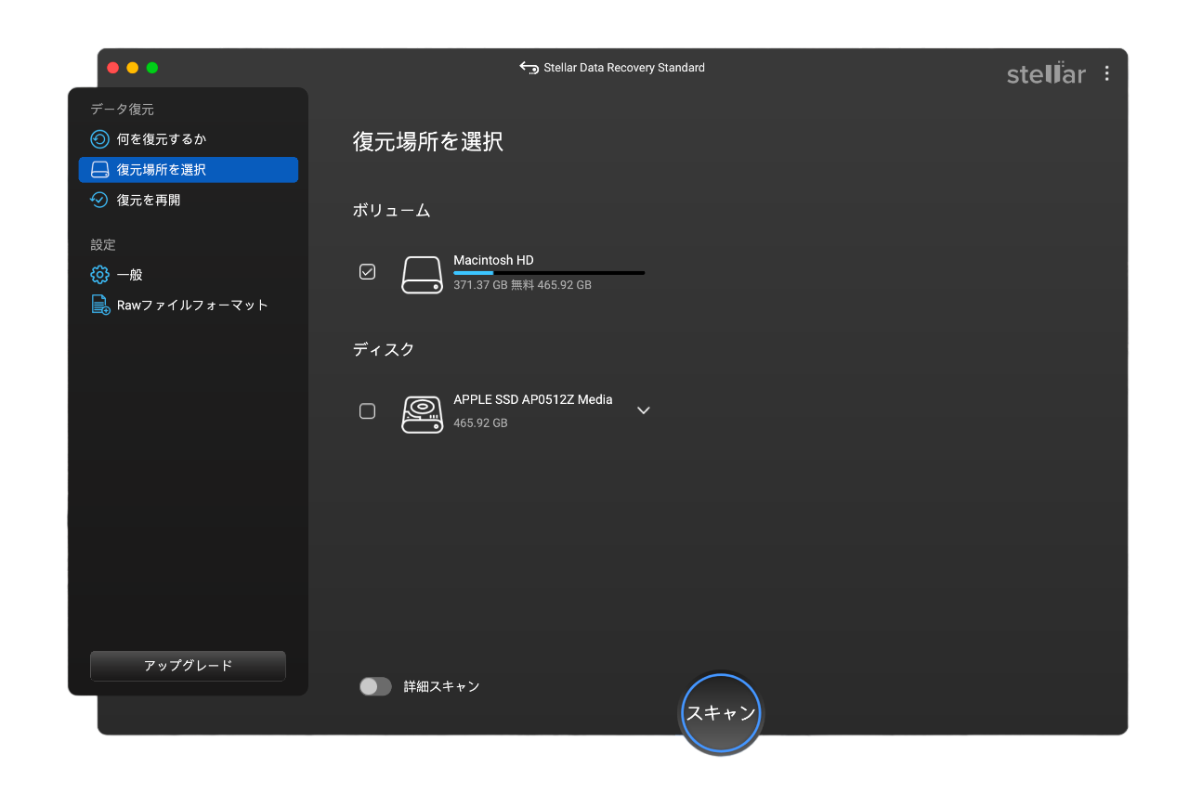Click the Macintosh HD storage usage bar
Image resolution: width=1189 pixels, height=806 pixels.
click(548, 273)
